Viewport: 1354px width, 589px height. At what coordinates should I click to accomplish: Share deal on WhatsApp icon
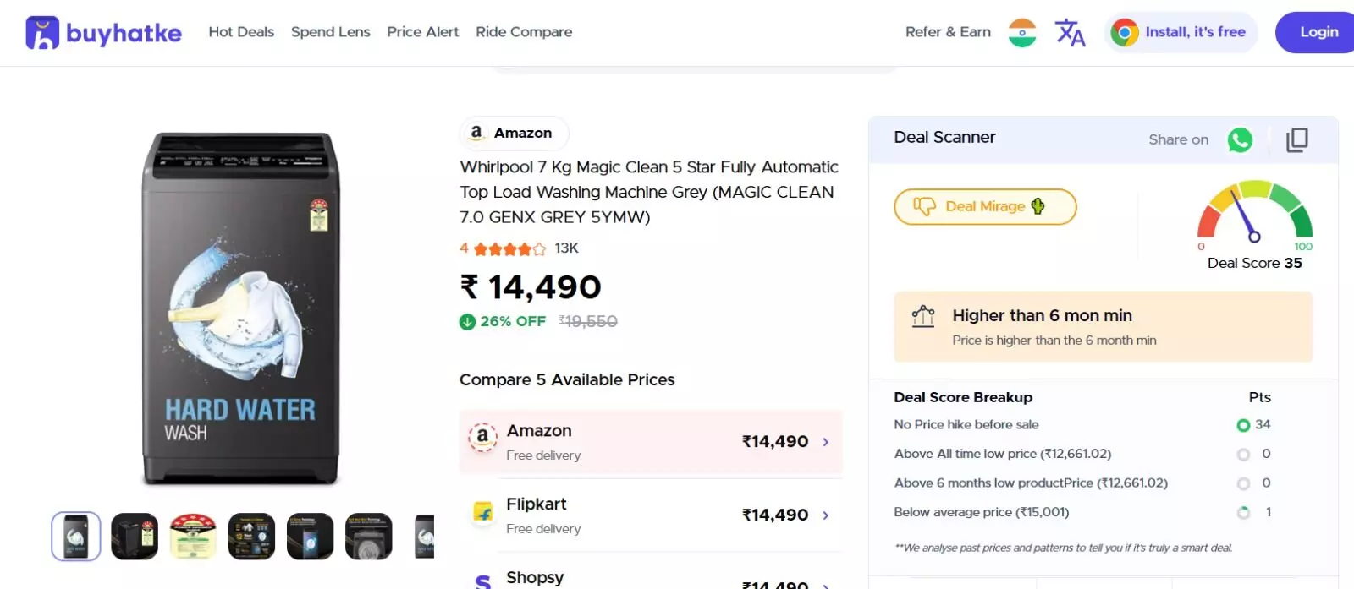point(1240,139)
